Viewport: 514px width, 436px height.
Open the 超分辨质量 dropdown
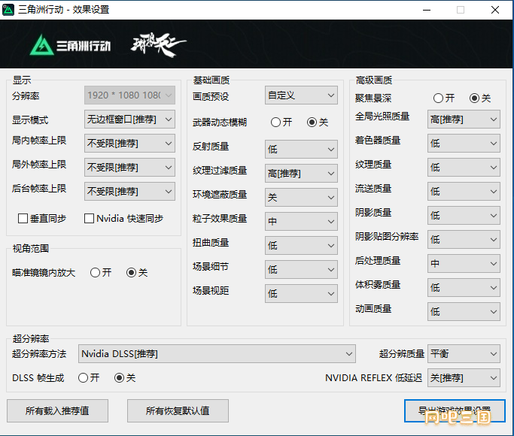click(464, 354)
